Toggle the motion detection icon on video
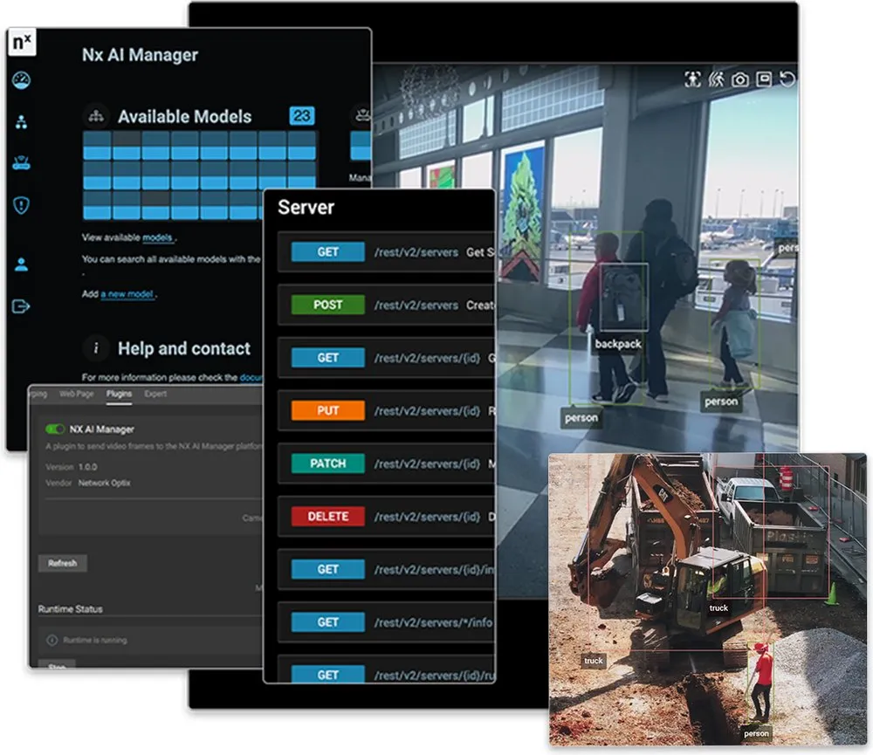The image size is (873, 755). (716, 79)
